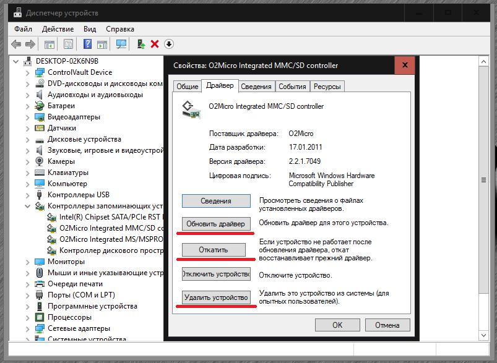This screenshot has height=363, width=497.
Task: Click the Контроллеры USB plug icon
Action: tap(40, 195)
